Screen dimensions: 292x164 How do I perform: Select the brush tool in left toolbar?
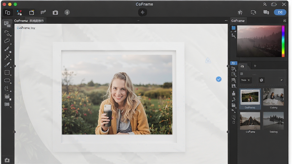point(7,49)
